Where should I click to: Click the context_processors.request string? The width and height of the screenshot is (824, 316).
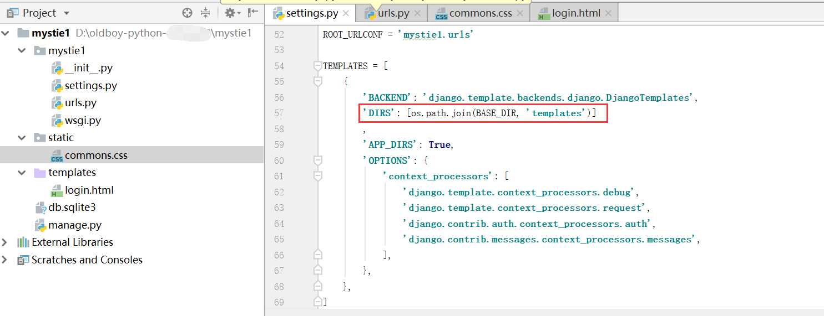[525, 208]
